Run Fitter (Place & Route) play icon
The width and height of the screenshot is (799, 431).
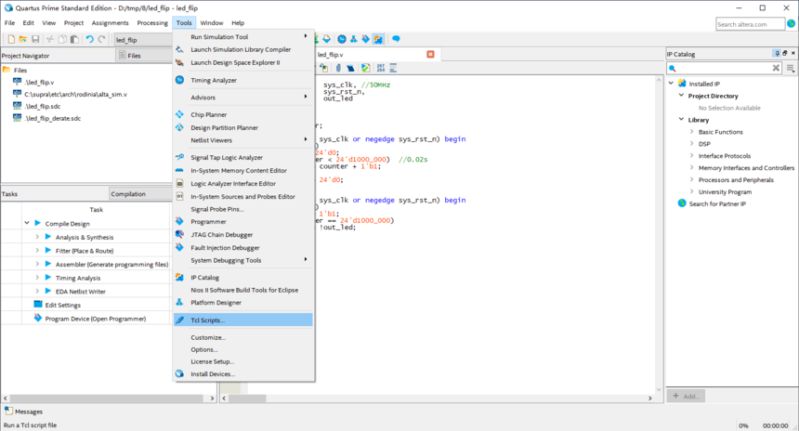tap(48, 250)
